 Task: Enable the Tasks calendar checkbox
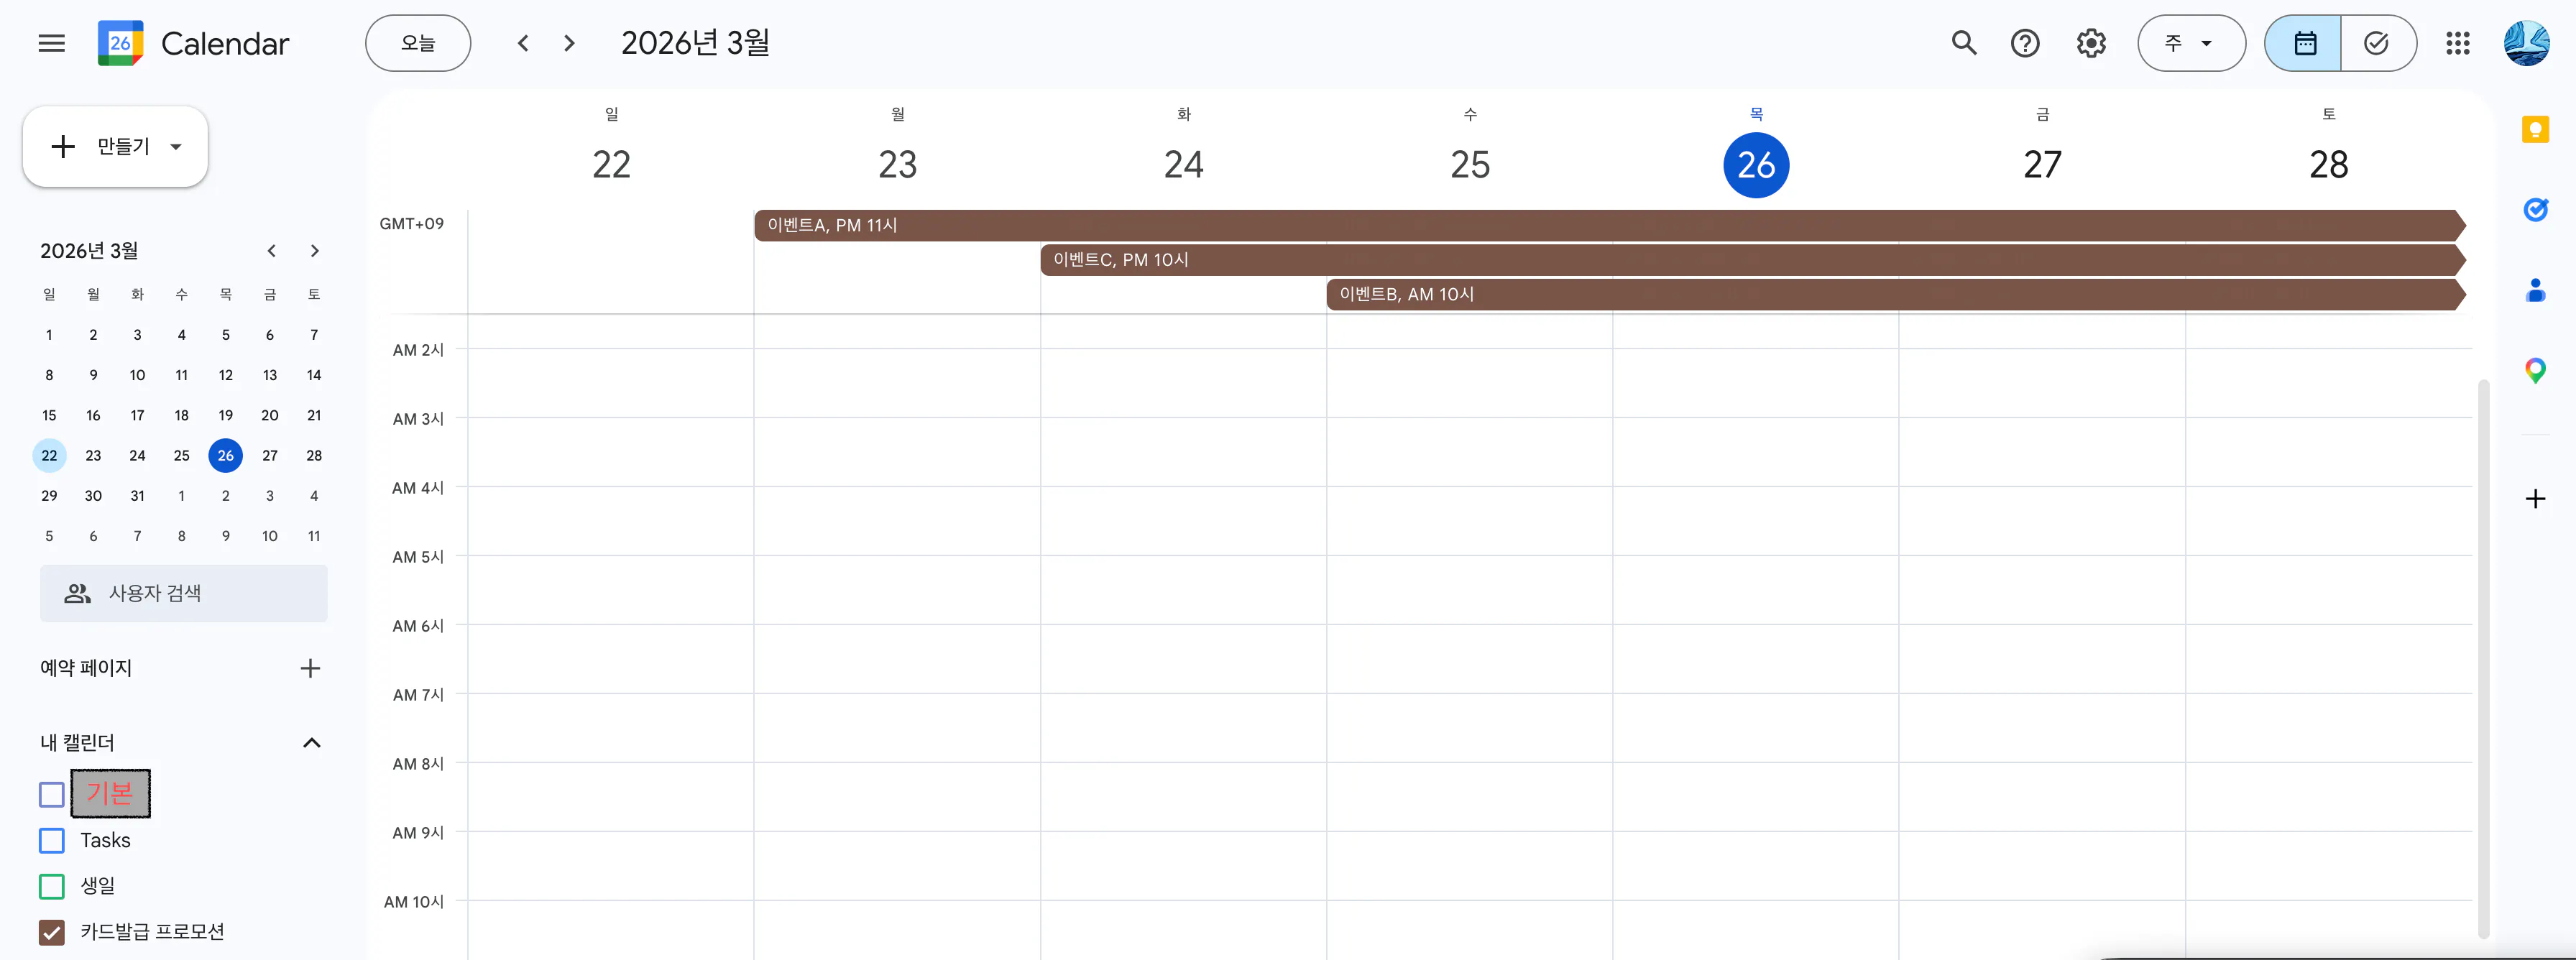[52, 840]
